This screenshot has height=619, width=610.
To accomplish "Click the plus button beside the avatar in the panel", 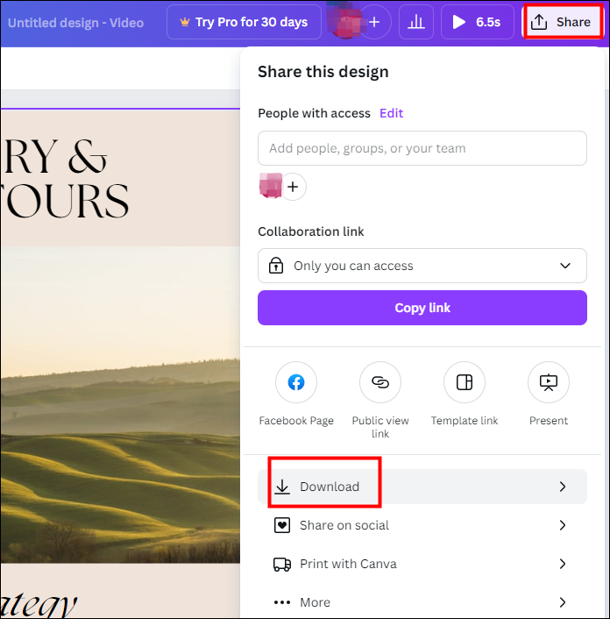I will point(293,187).
